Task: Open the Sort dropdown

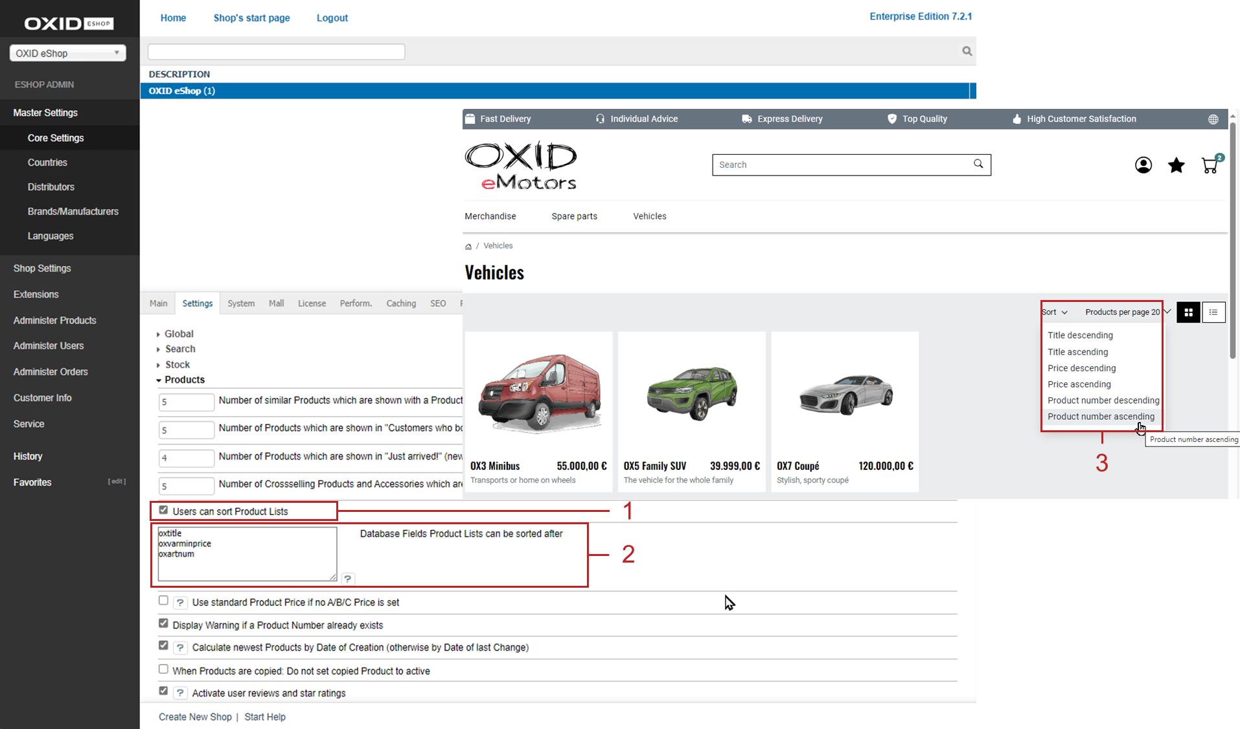Action: pyautogui.click(x=1055, y=312)
